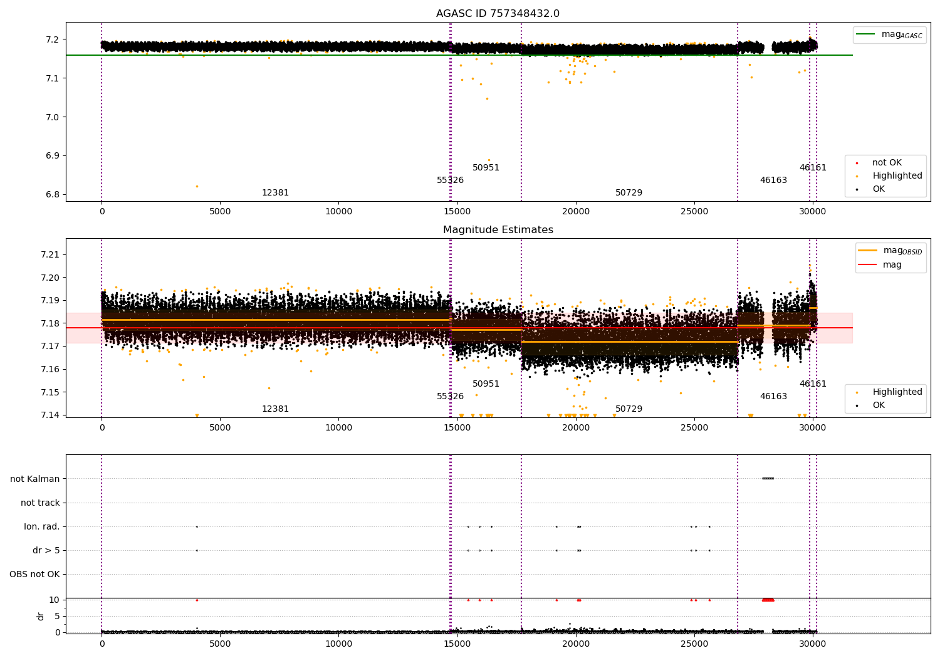Click the rotated 'dr' y-axis label
This screenshot has height=658, width=940.
pyautogui.click(x=41, y=616)
